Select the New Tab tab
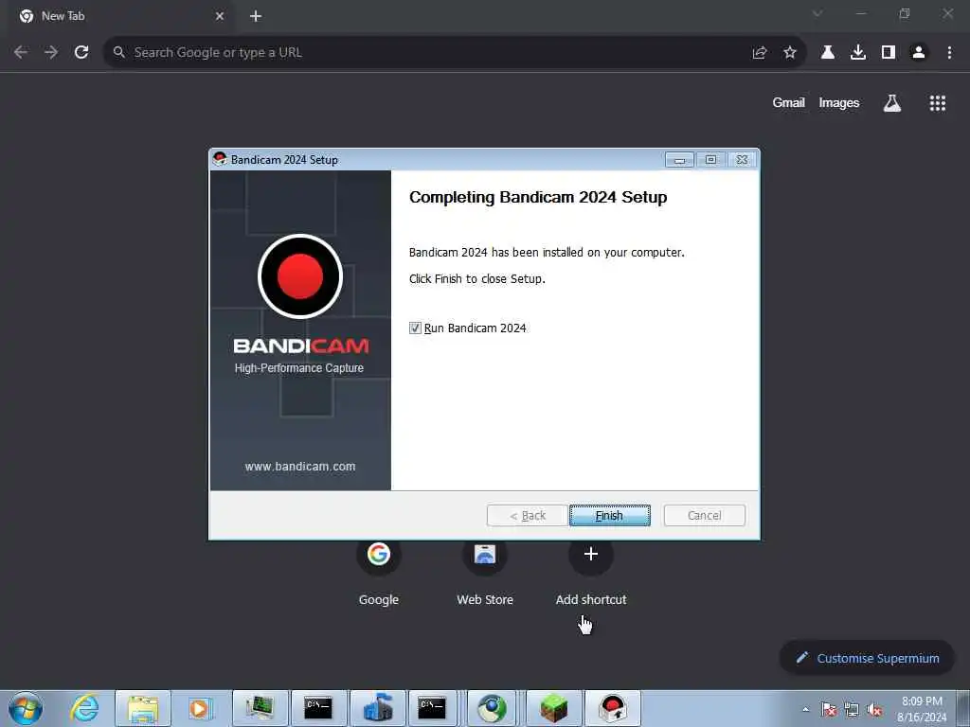The image size is (970, 727). 121,16
